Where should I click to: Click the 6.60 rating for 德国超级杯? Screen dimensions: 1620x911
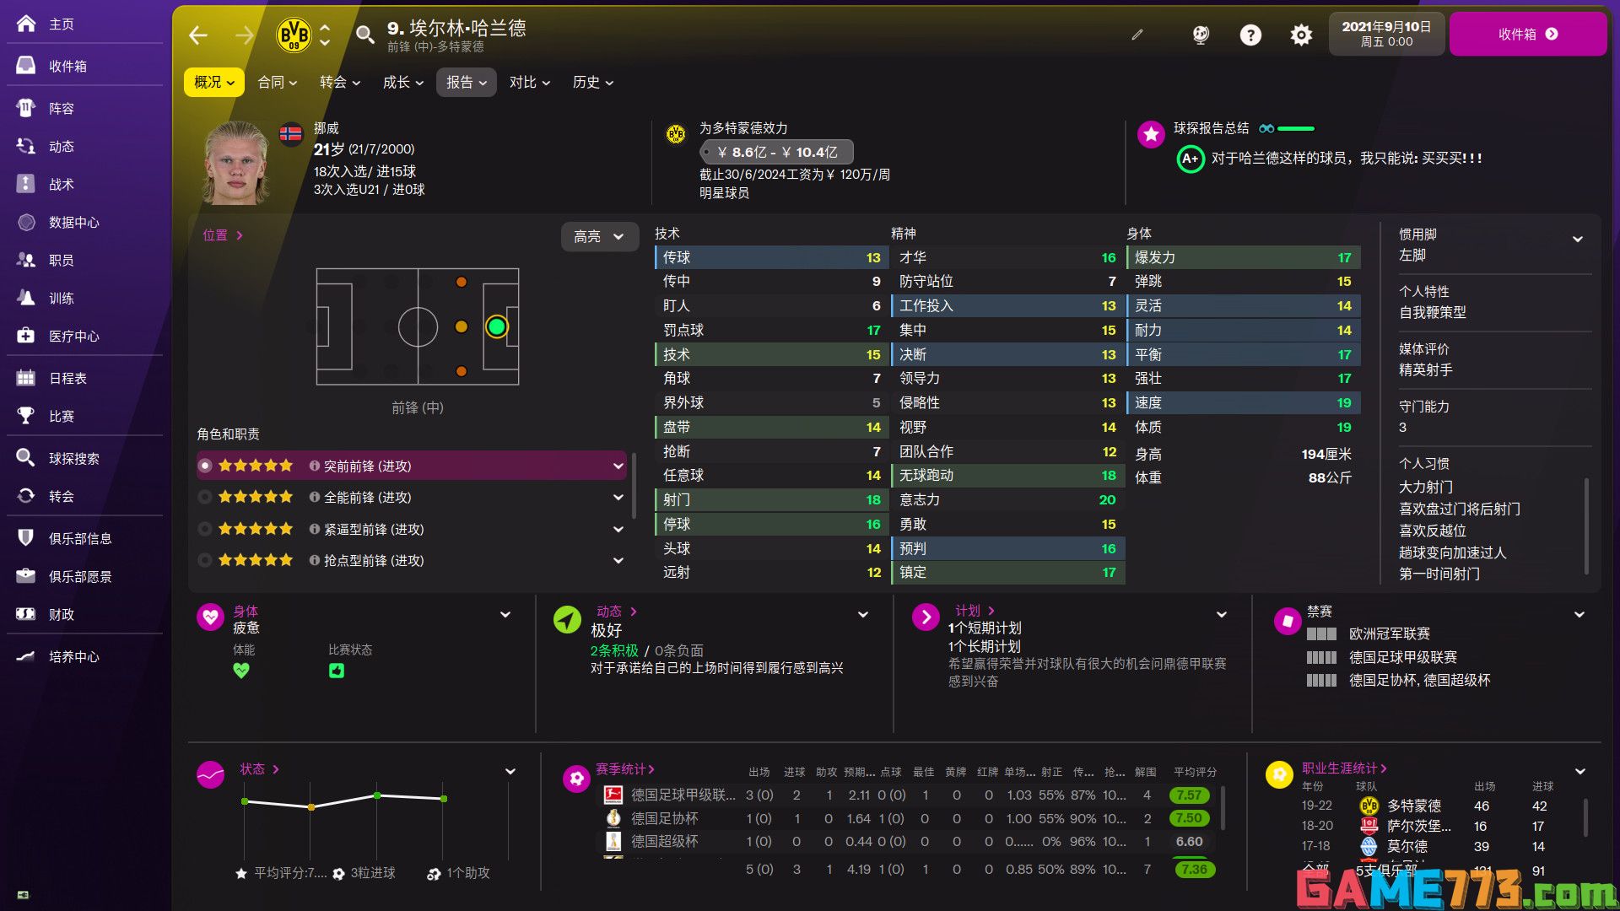[1189, 842]
